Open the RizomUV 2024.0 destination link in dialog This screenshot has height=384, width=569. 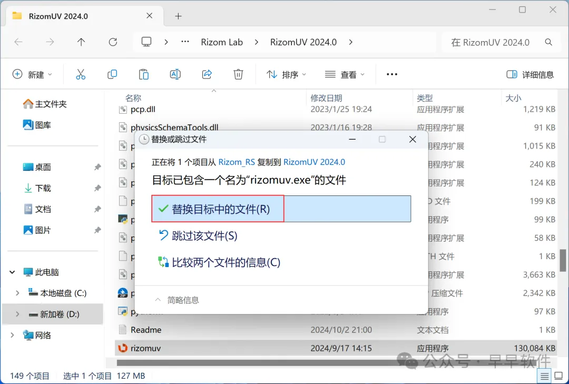[314, 162]
